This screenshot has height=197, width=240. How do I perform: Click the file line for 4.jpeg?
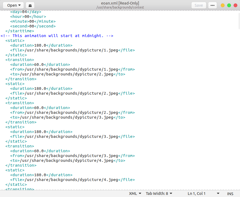click(x=73, y=180)
